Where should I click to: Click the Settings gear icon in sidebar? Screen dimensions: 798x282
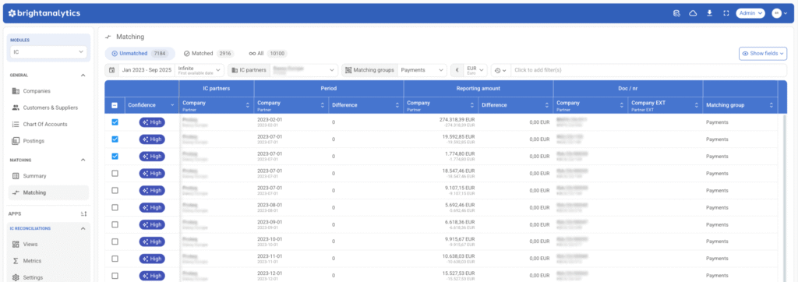click(16, 277)
